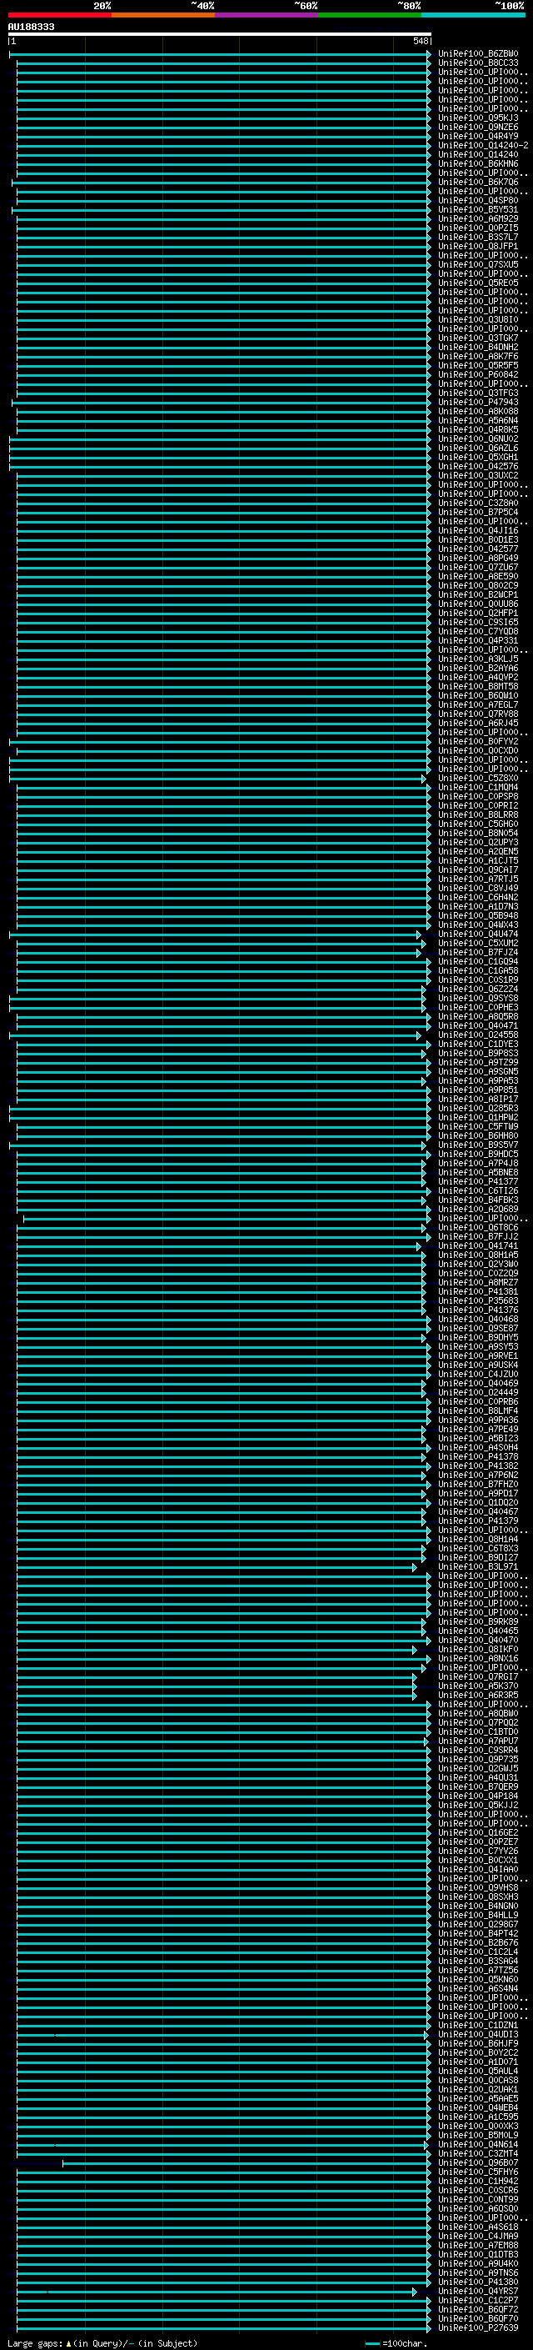Click the UniRef100_B6K7Q6 label

coord(477,183)
